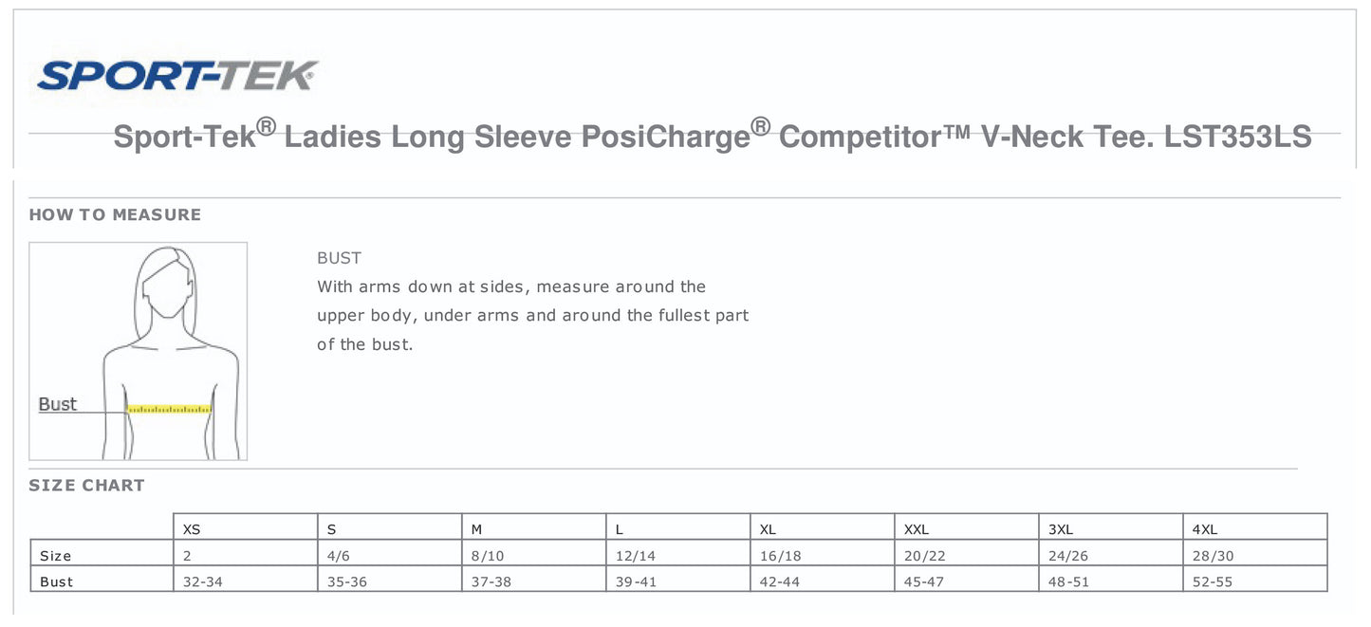
Task: Click the product title ending in LST353LS
Action: tap(712, 137)
